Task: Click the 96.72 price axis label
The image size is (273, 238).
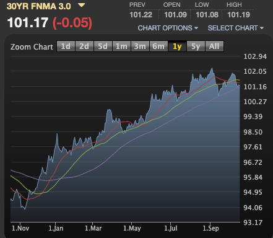Action: (x=253, y=162)
